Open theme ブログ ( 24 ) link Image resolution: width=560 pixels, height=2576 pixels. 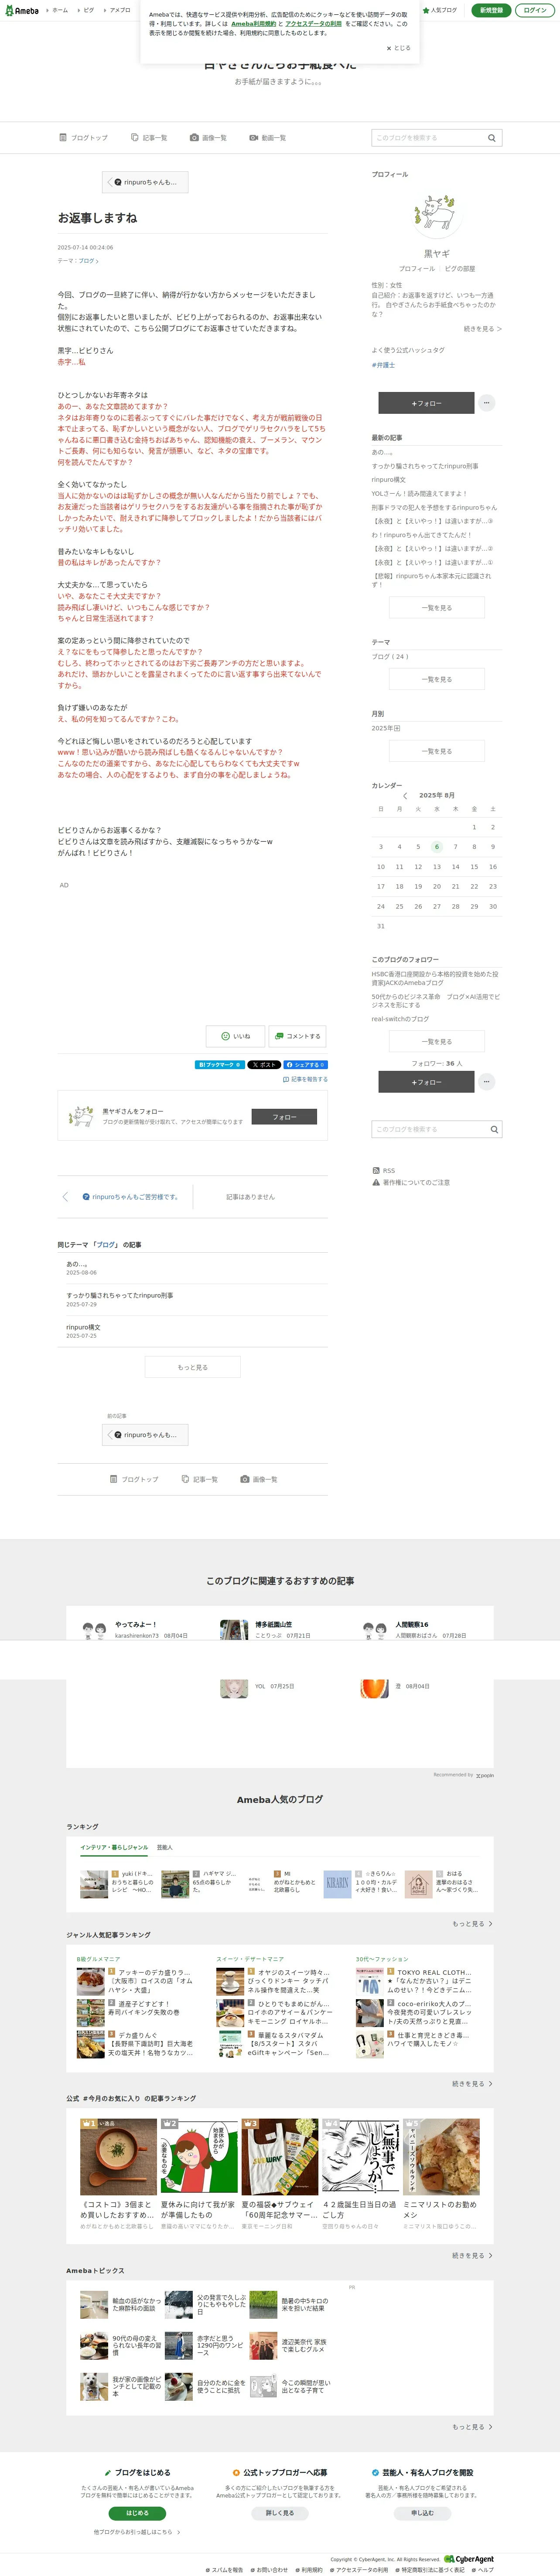click(x=390, y=657)
